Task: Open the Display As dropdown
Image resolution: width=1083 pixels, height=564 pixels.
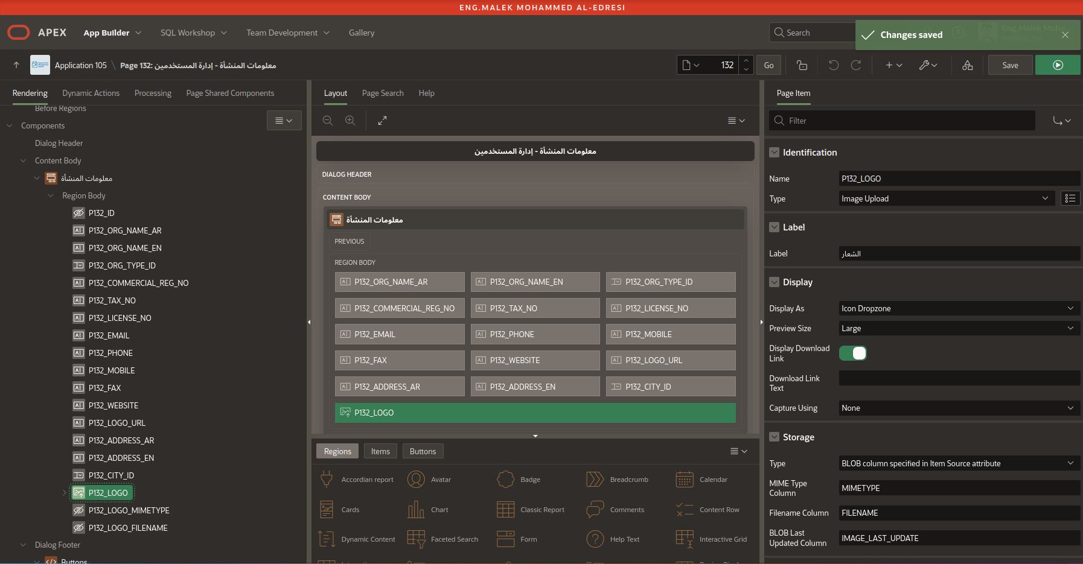Action: click(958, 308)
